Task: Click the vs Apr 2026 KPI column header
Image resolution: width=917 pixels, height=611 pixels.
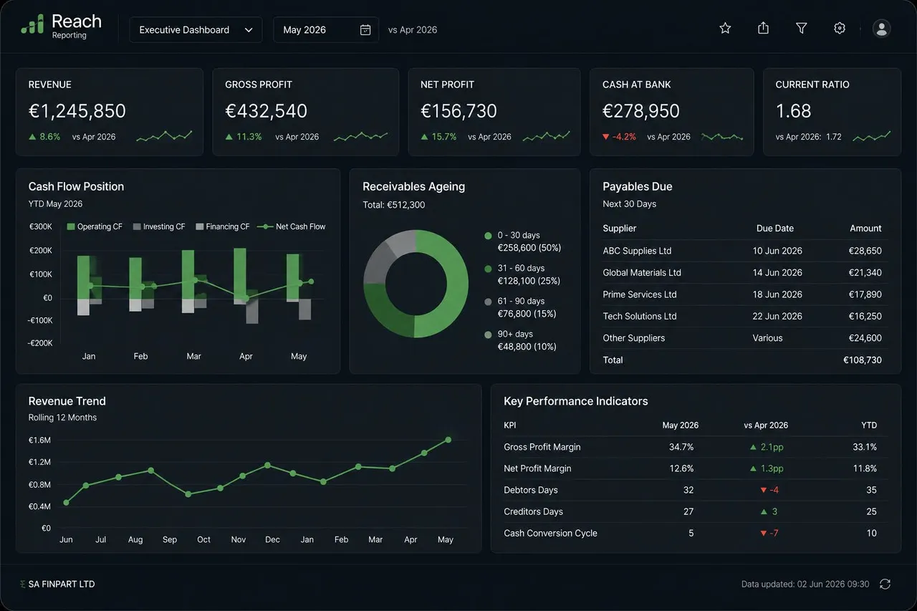Action: point(766,425)
